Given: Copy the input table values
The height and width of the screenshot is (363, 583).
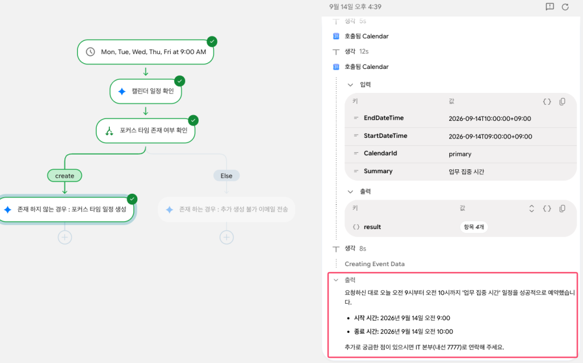Looking at the screenshot, I should tap(562, 101).
